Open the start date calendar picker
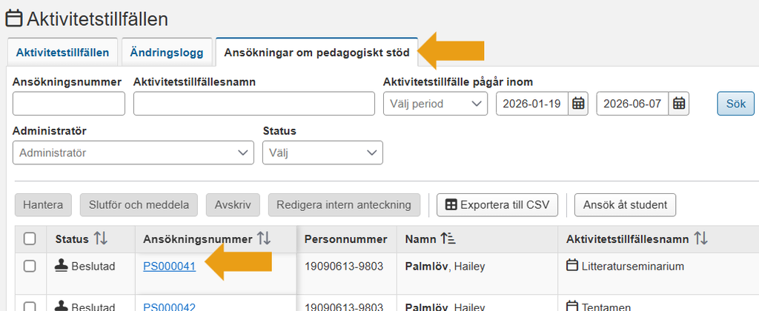This screenshot has width=759, height=311. point(578,104)
